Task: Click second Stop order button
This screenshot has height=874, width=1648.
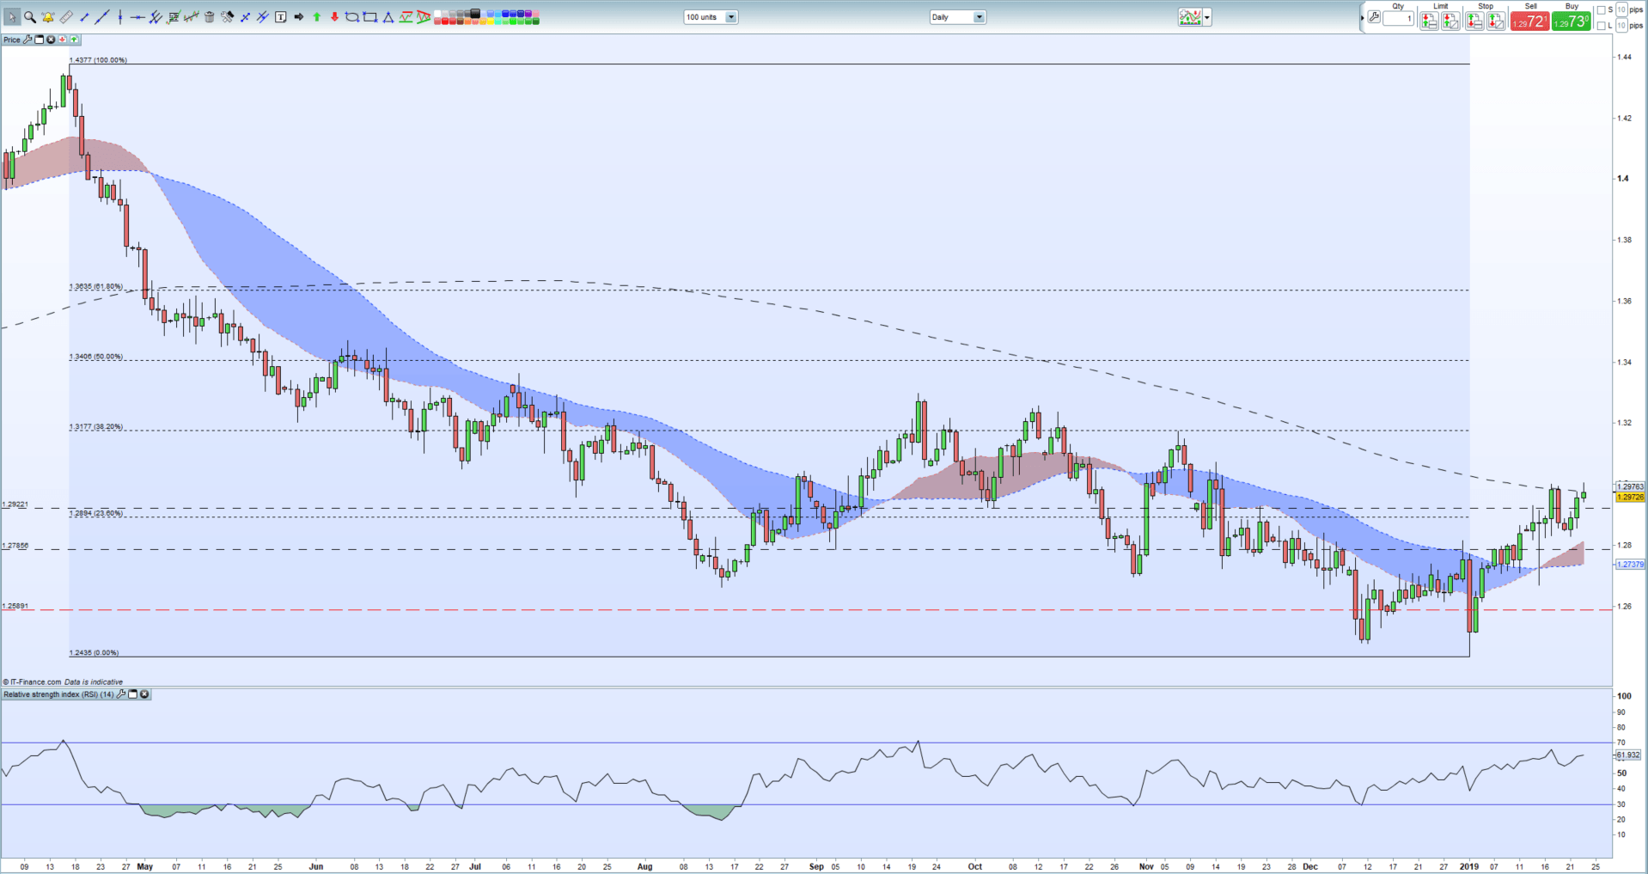Action: click(x=1496, y=21)
